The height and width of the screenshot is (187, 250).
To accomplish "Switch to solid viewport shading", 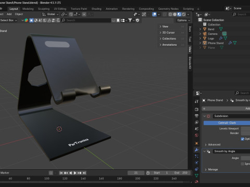I will [175, 15].
